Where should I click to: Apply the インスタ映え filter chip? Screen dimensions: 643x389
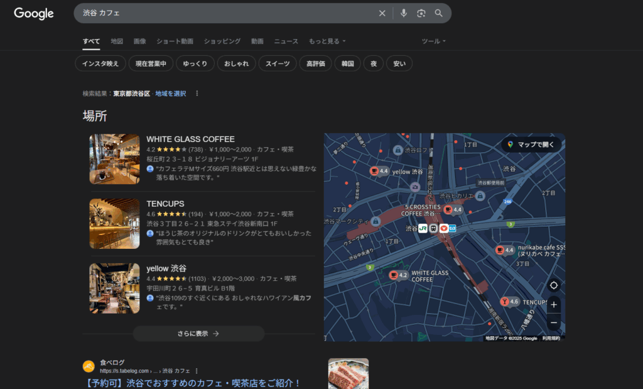(100, 63)
